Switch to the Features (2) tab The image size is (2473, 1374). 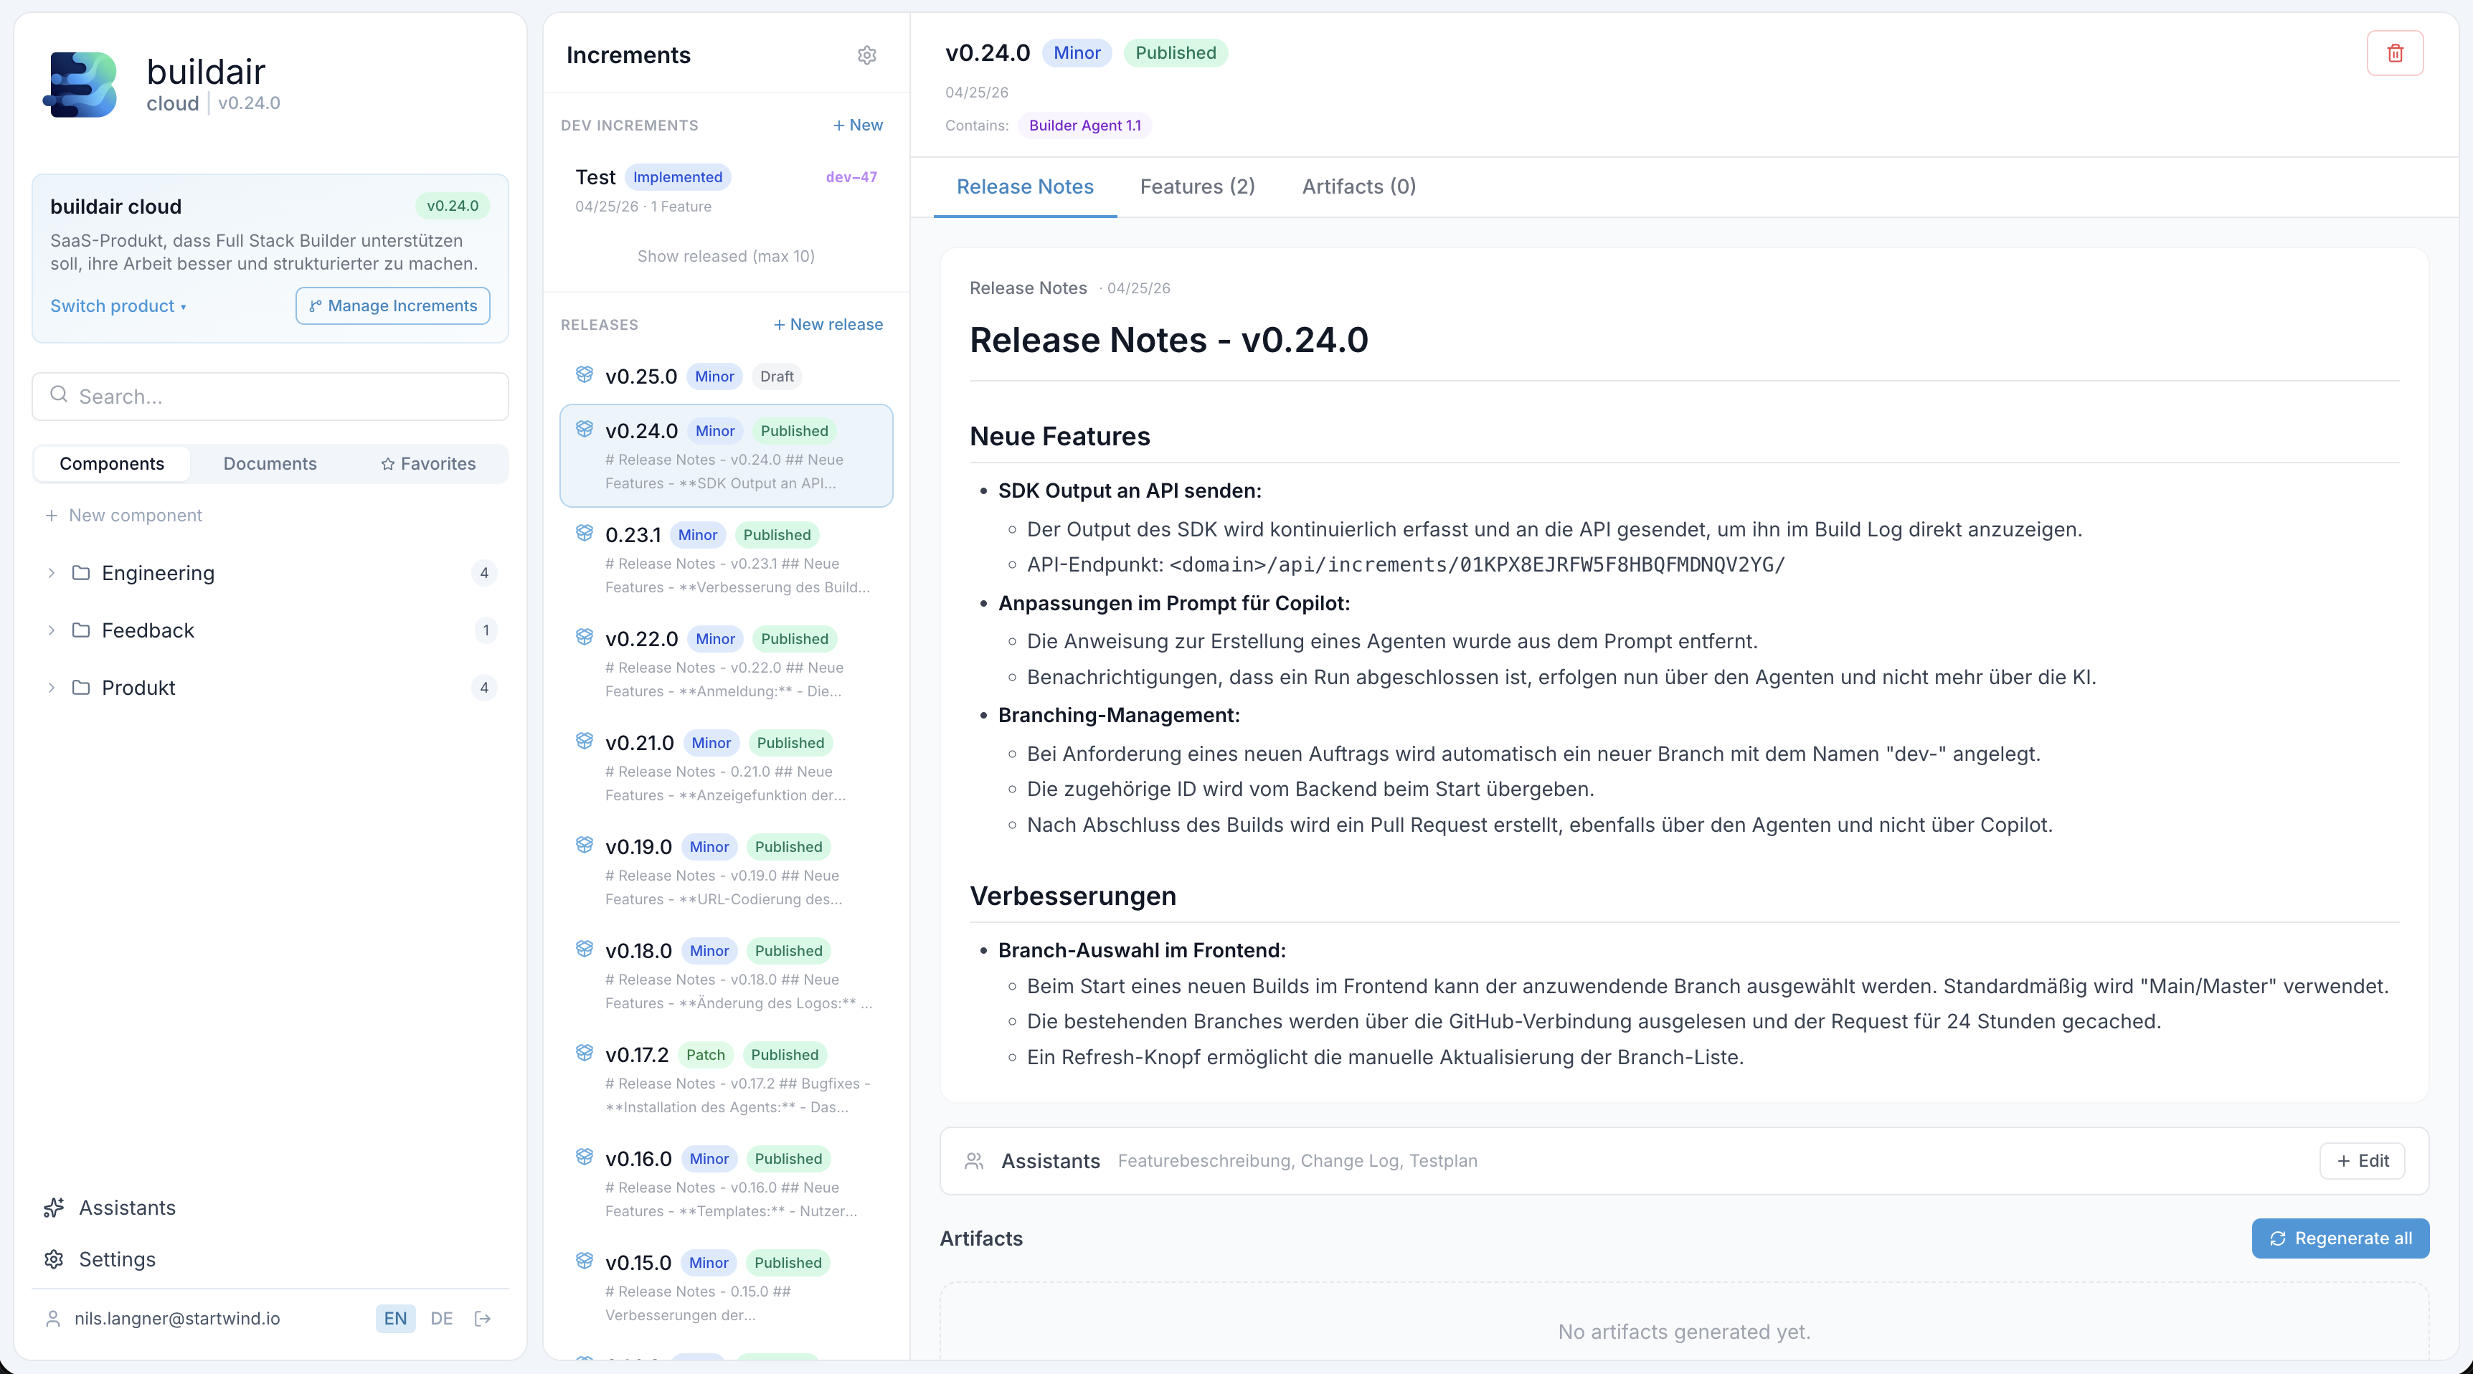[1196, 187]
